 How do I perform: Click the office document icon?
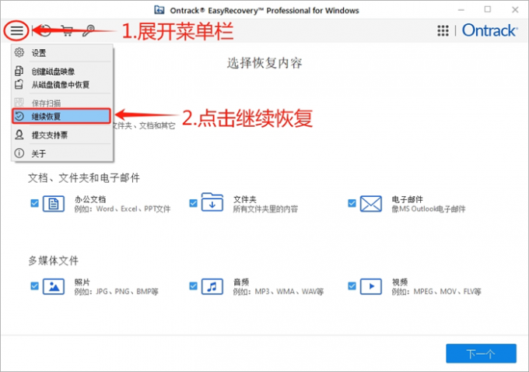(x=54, y=204)
